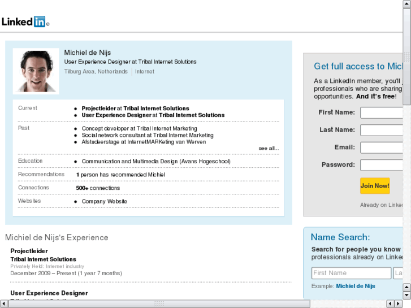Click User Experience Designer title in Experience section
Viewport: 411px width, 308px height.
tap(49, 293)
